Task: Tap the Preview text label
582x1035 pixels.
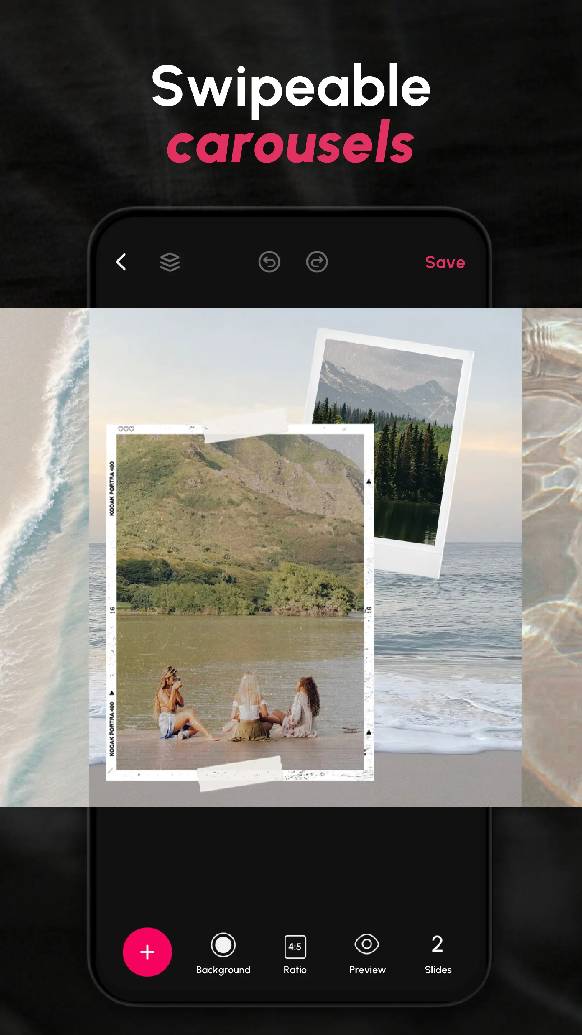Action: [x=367, y=970]
